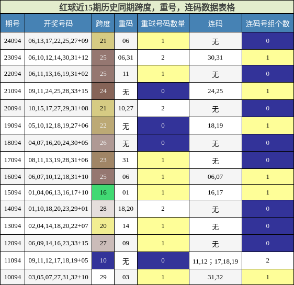This screenshot has width=294, height=285.
Task: Select draw numbers 04,07,16,20,24,30+05
Action: pyautogui.click(x=58, y=143)
